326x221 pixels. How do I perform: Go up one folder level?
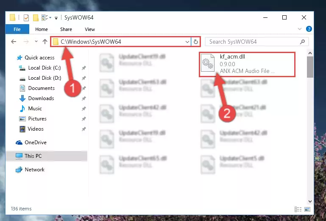(x=45, y=42)
